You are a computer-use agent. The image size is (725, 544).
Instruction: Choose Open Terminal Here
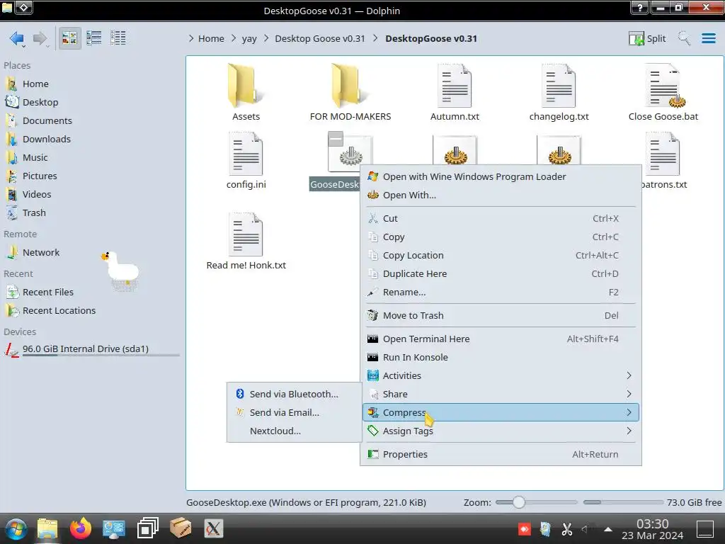501,339
